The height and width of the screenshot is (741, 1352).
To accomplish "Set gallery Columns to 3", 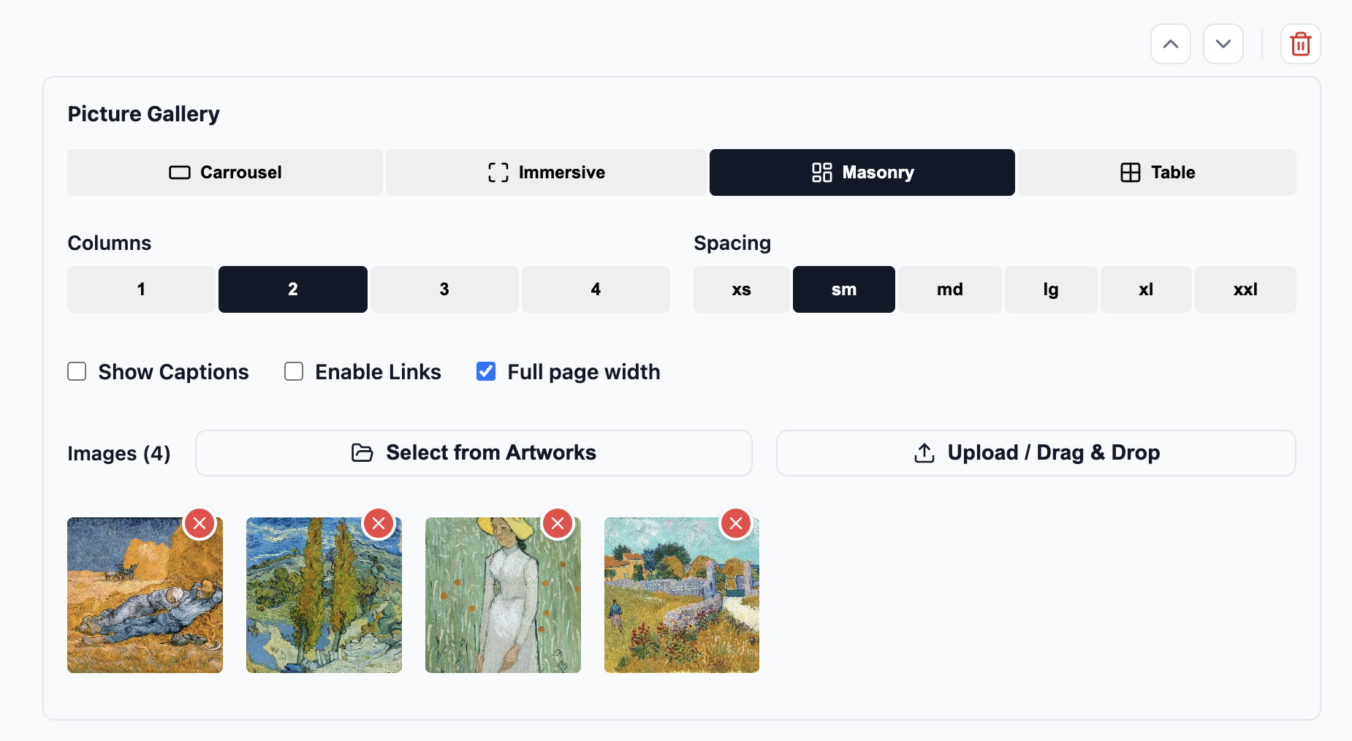I will click(444, 289).
